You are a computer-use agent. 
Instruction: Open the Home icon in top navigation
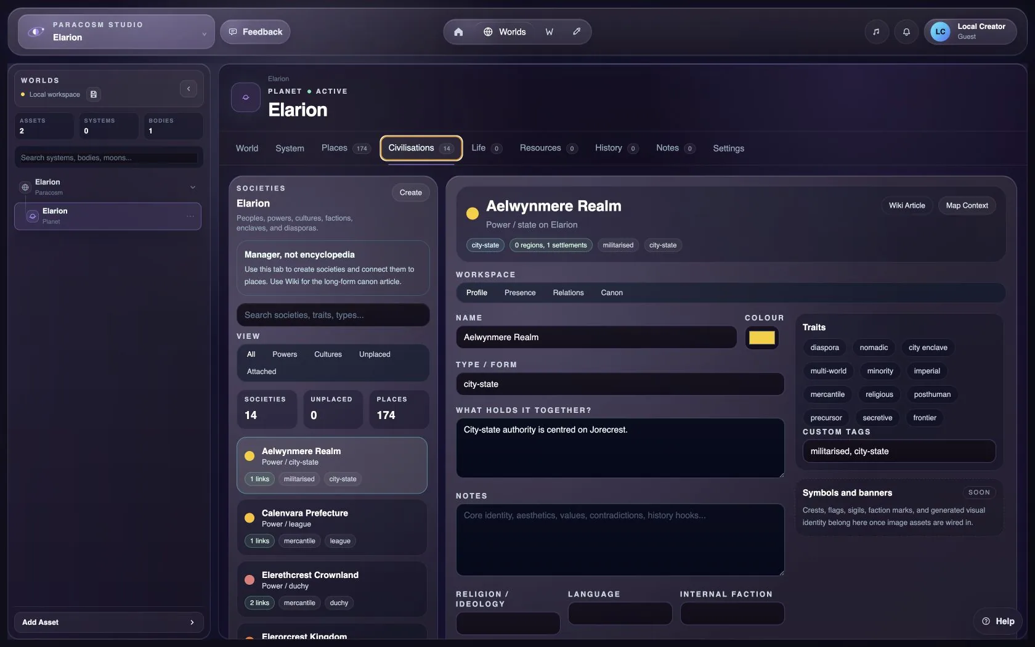click(458, 32)
